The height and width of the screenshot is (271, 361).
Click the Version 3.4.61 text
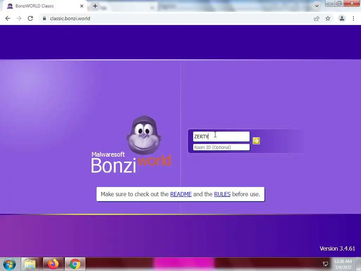[x=337, y=248]
